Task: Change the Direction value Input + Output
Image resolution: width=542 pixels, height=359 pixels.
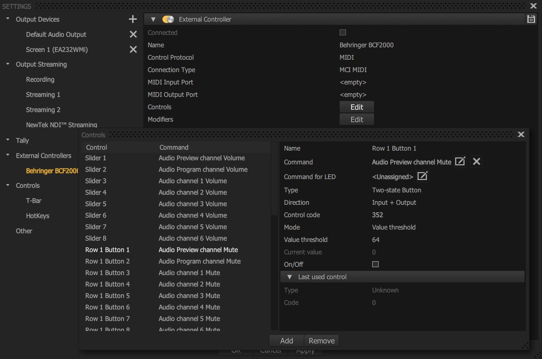Action: (x=394, y=202)
